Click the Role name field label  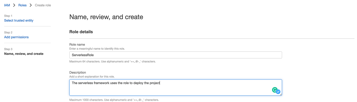77,44
